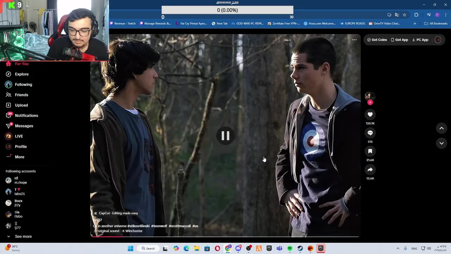Expand the hidden bookmarks overflow chevron

(415, 24)
